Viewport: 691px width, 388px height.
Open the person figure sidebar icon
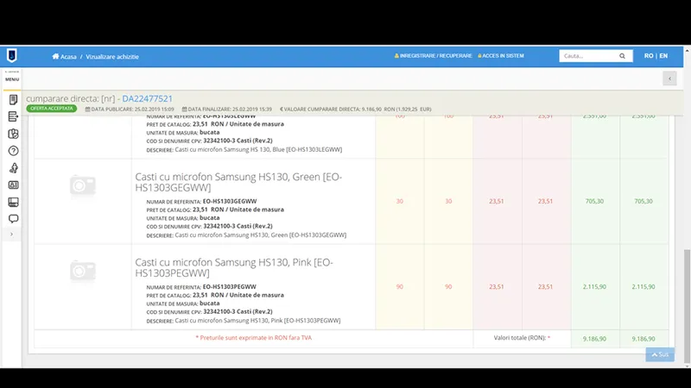click(x=13, y=168)
